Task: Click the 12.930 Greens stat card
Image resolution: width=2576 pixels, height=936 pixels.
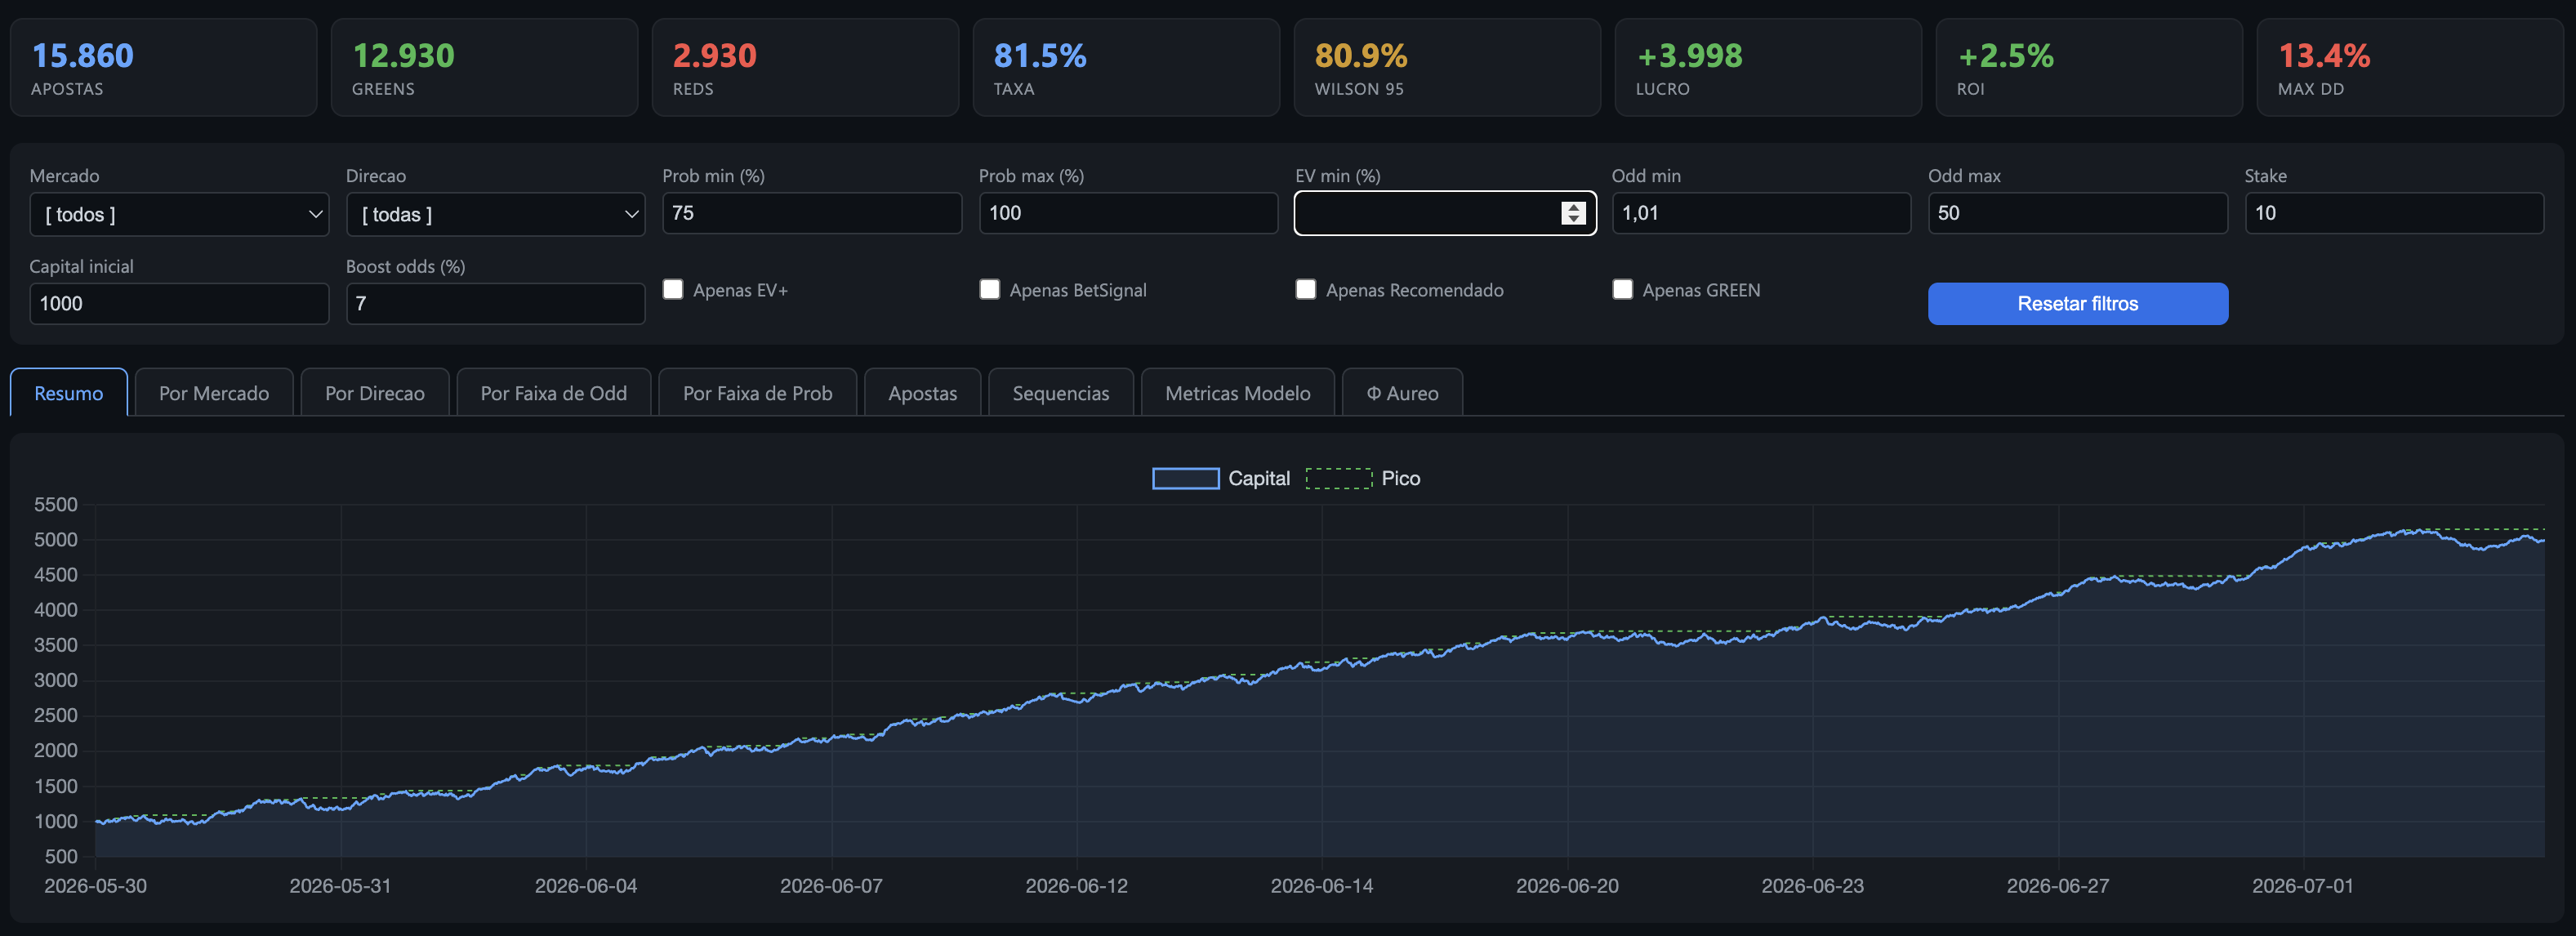Action: tap(484, 67)
